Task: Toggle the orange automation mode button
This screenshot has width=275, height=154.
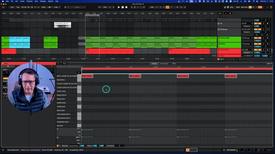Action: pyautogui.click(x=218, y=59)
